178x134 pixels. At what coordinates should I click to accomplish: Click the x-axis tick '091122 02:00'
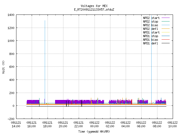coord(110,125)
